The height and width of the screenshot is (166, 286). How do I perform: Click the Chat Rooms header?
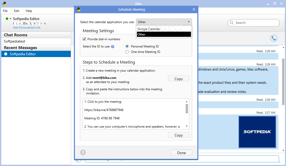[x=36, y=35]
